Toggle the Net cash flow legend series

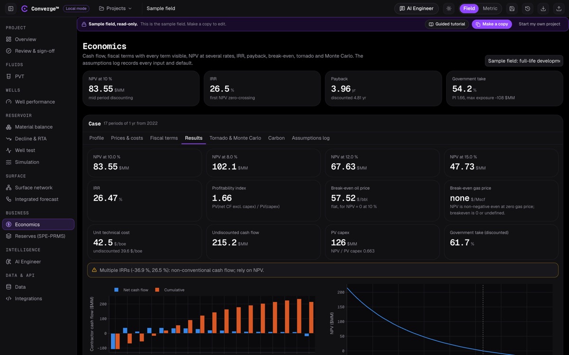(x=131, y=290)
